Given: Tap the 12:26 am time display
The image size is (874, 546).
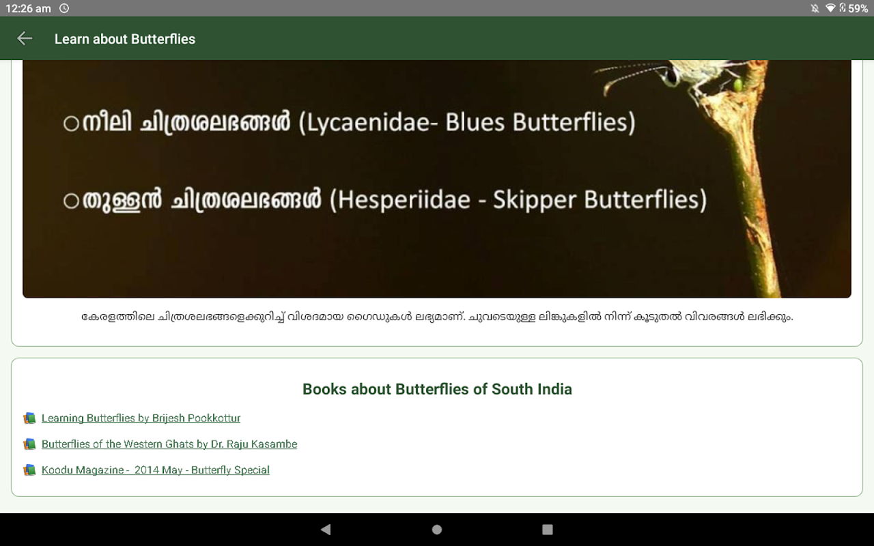Looking at the screenshot, I should coord(28,8).
